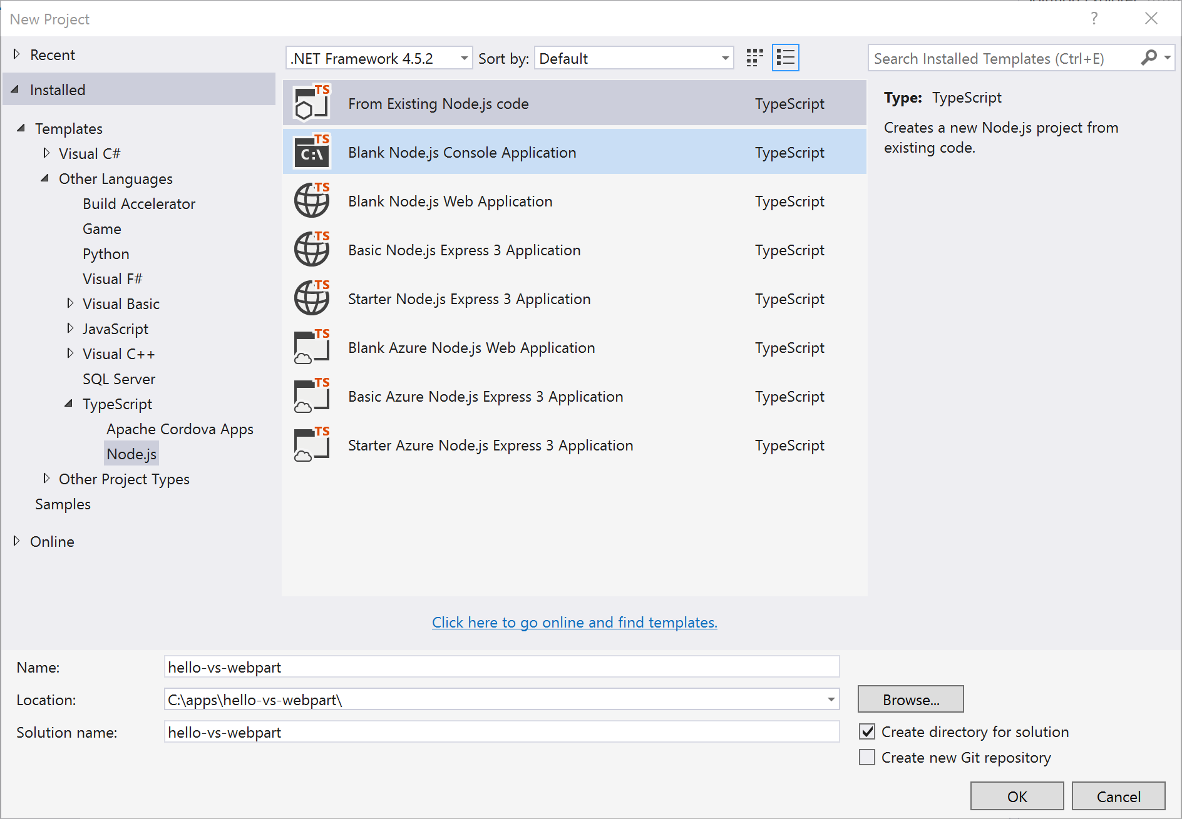Click the Browse... button

click(910, 699)
